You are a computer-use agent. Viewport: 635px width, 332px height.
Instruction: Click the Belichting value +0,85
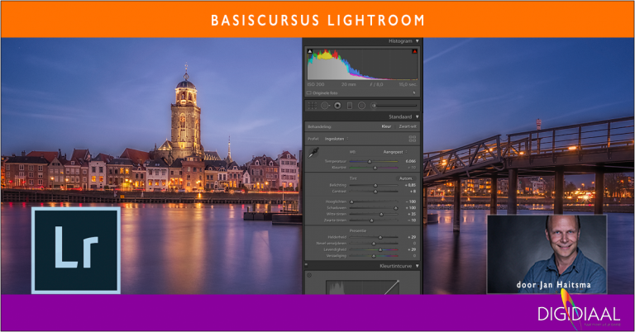[410, 185]
